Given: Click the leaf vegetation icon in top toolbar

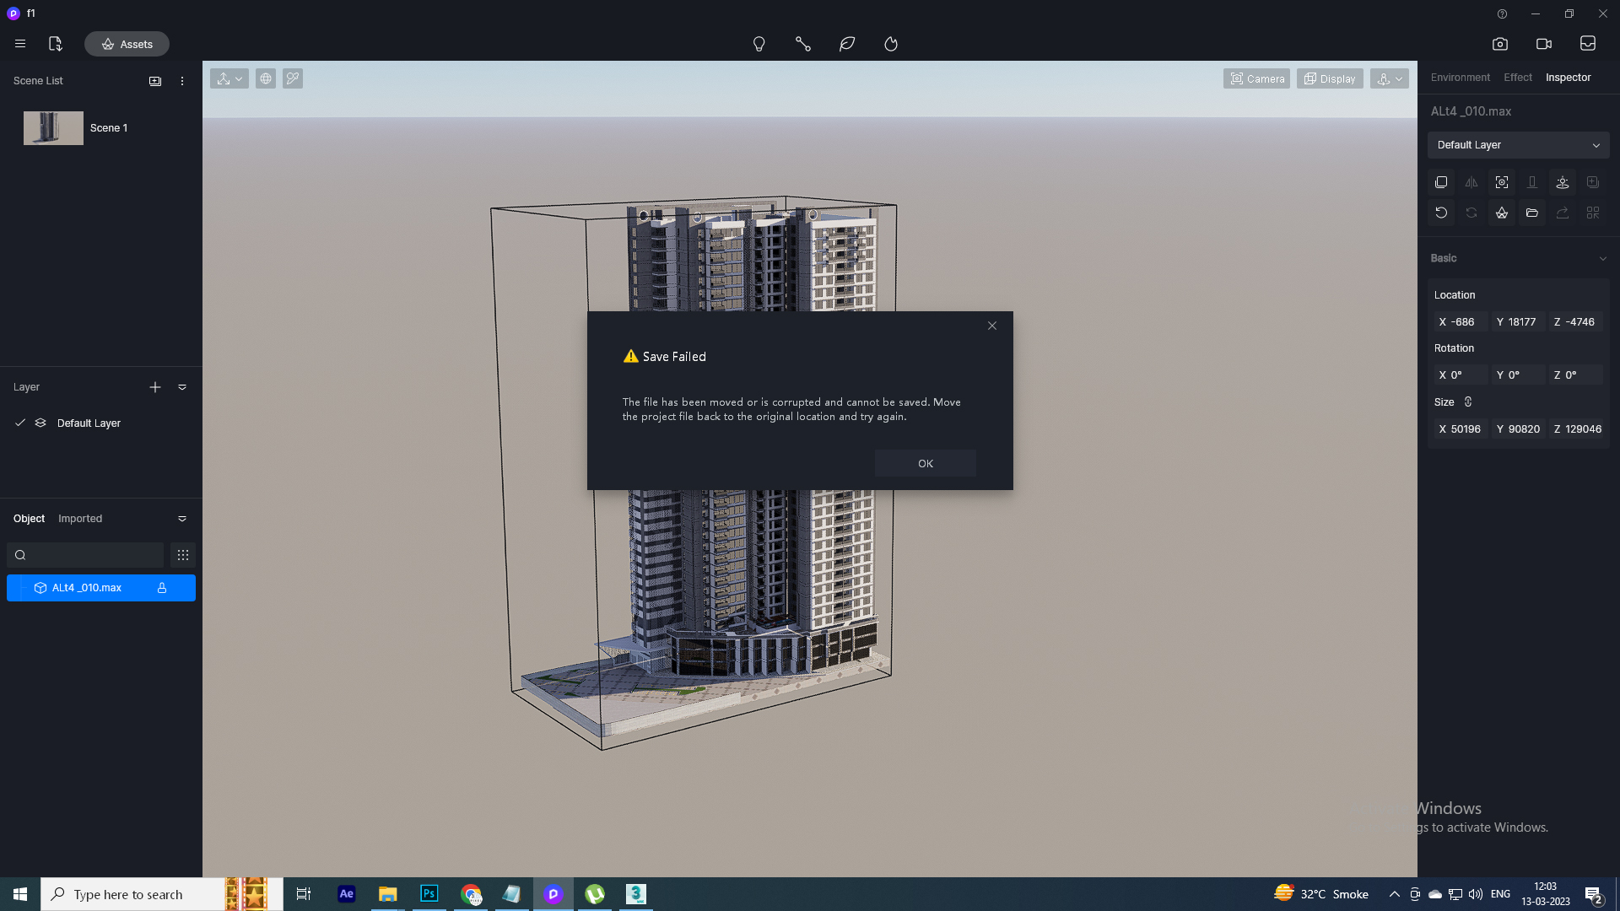Looking at the screenshot, I should pyautogui.click(x=847, y=44).
